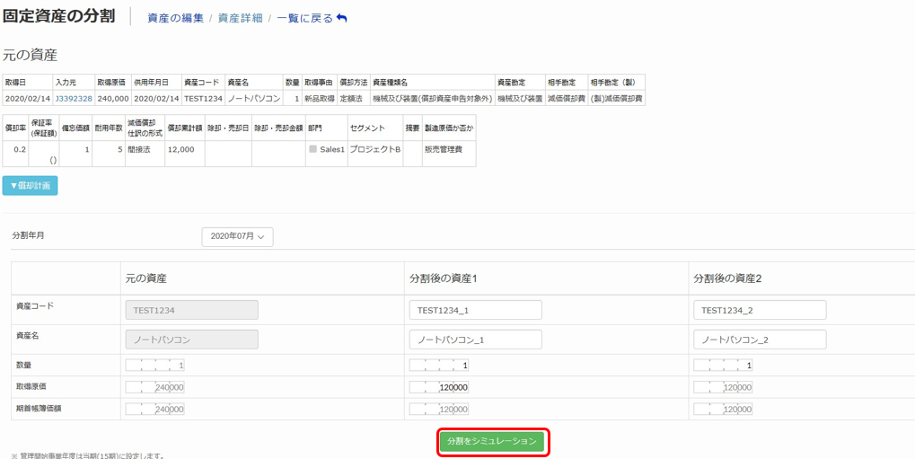
Task: Click the disabled TEST1234 original code field
Action: click(x=192, y=310)
